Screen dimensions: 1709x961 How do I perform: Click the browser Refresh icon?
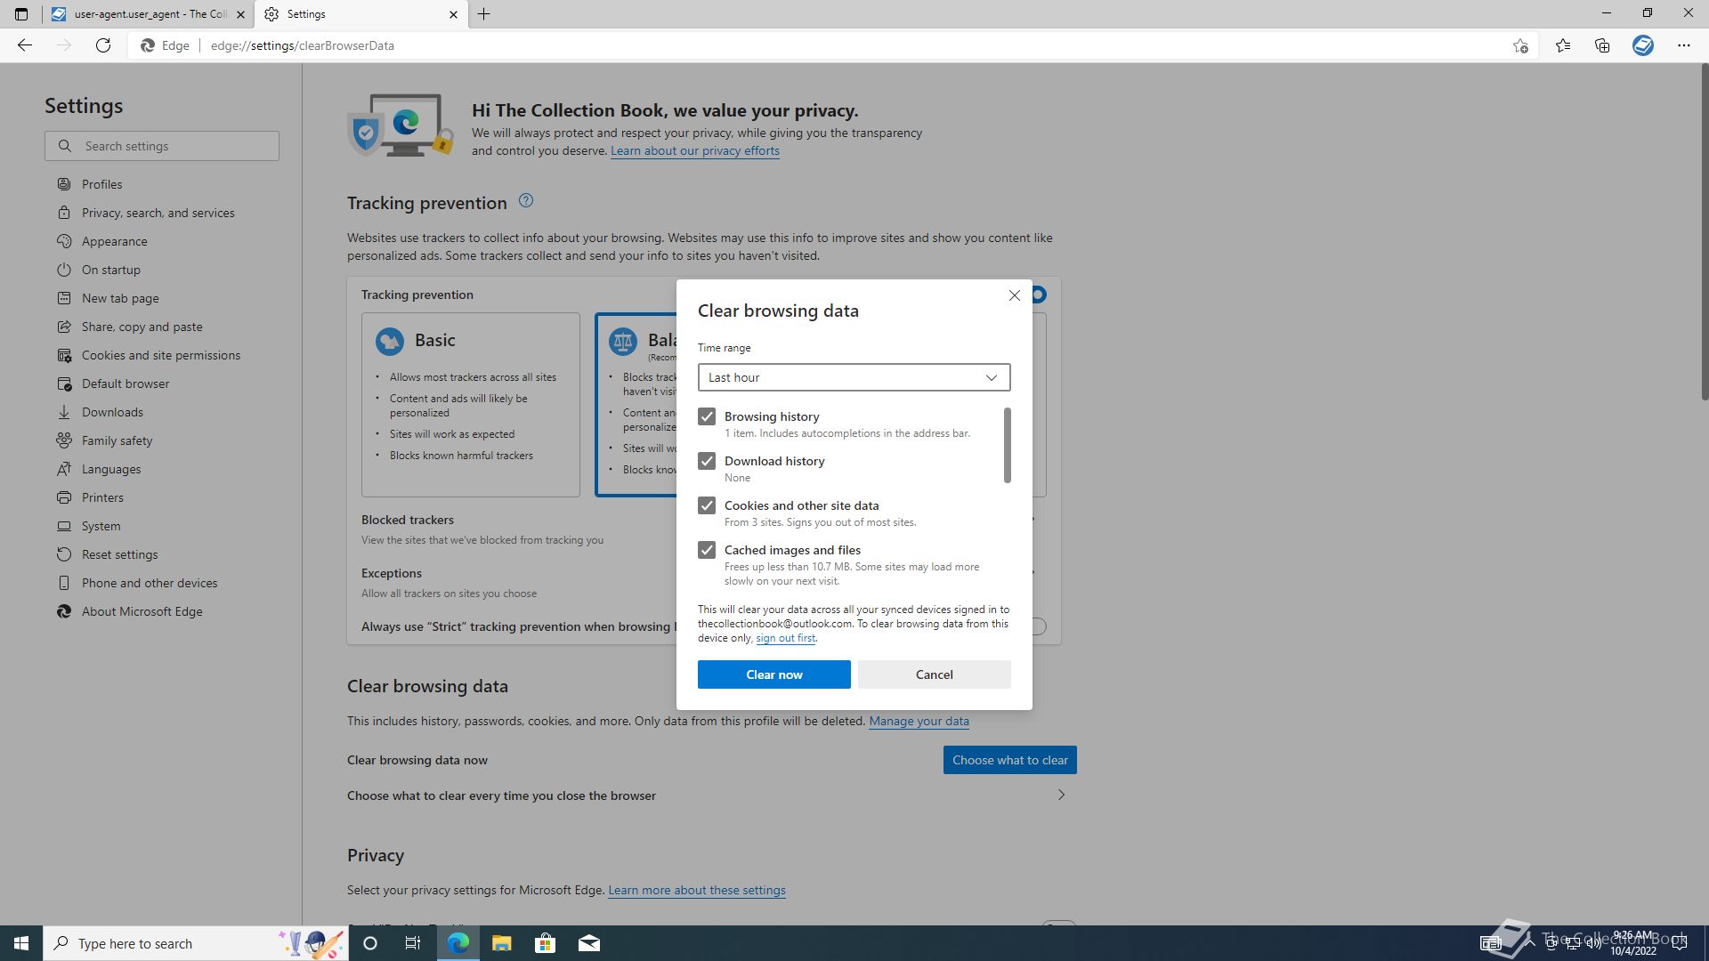click(x=103, y=45)
